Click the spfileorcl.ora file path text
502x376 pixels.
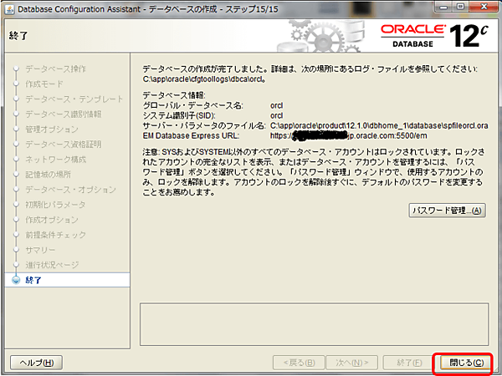pyautogui.click(x=379, y=125)
